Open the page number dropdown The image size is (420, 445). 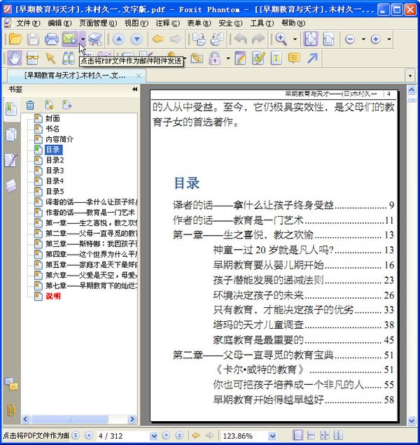coord(153,436)
